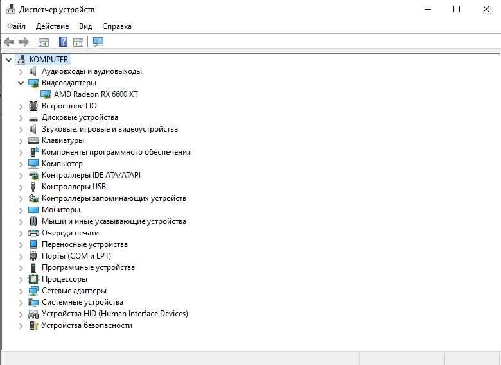This screenshot has width=501, height=365.
Task: Click the Forward arrow toolbar icon
Action: [x=24, y=42]
